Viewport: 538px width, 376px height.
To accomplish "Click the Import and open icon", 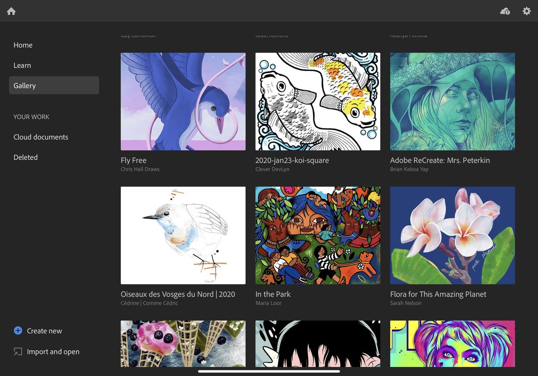I will coord(18,352).
